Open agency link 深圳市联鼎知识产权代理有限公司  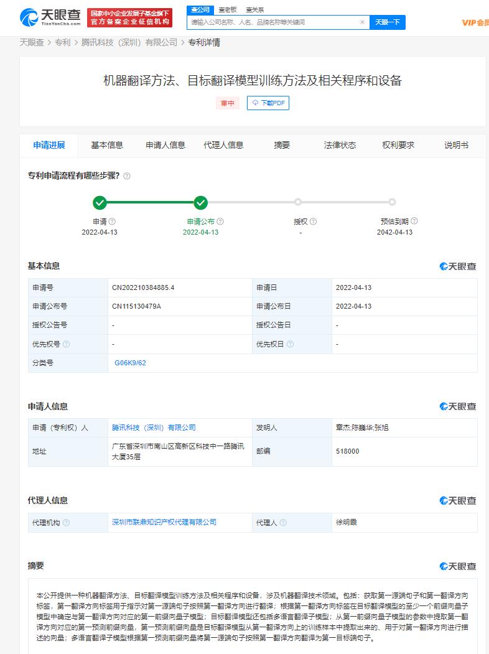pyautogui.click(x=164, y=522)
